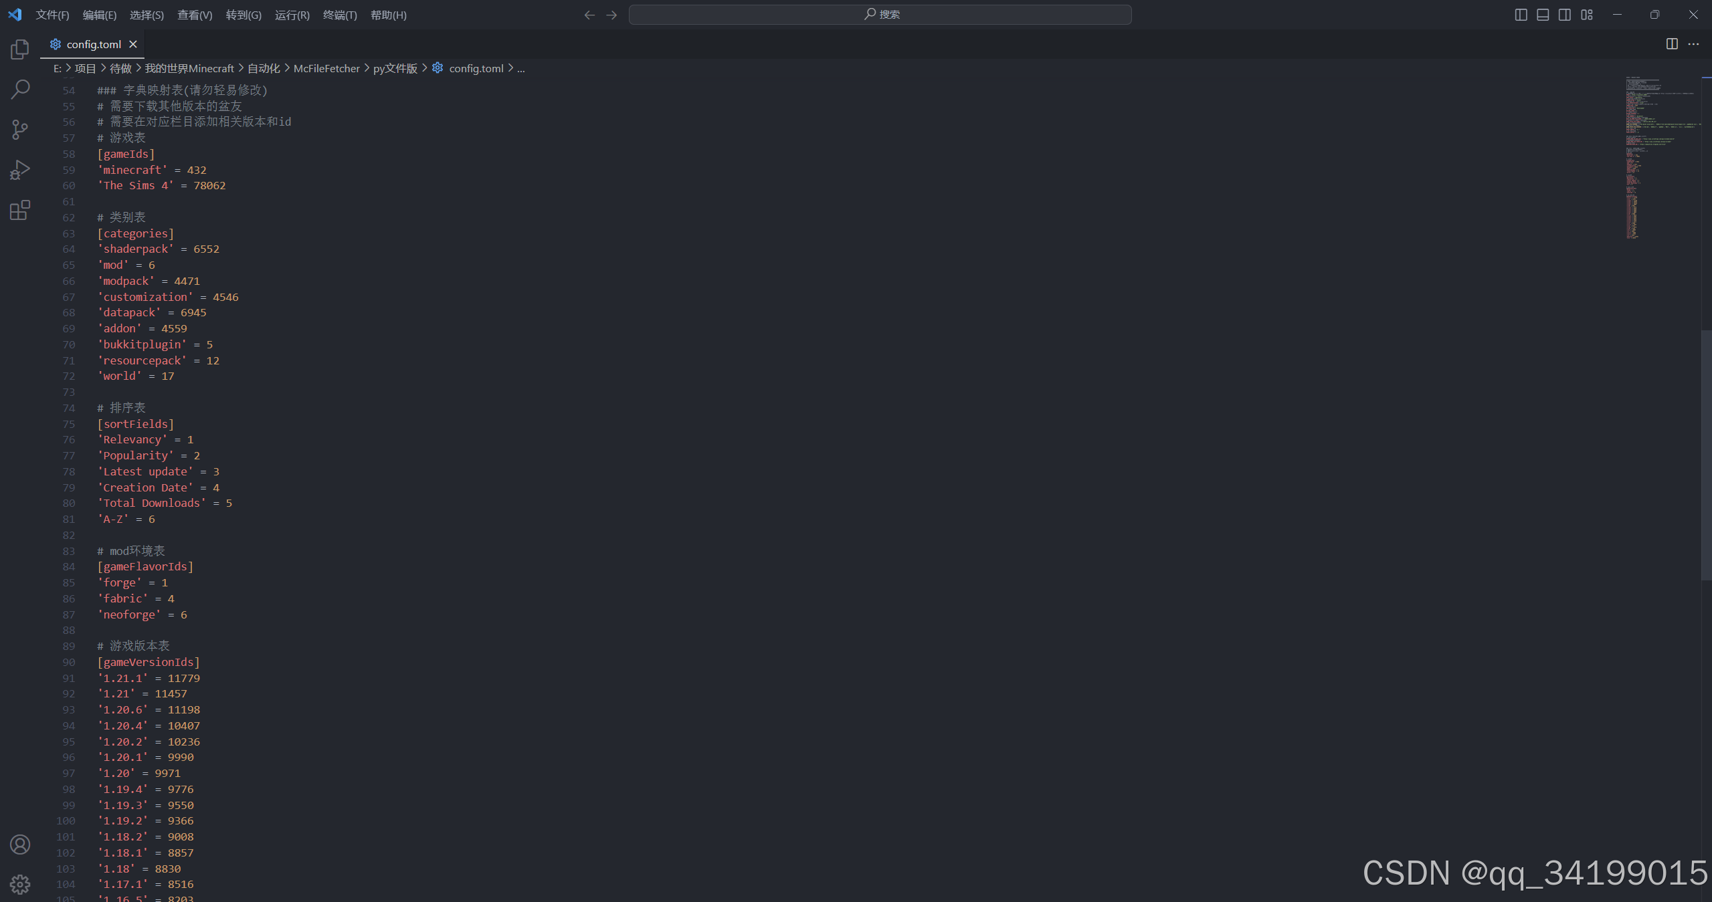The width and height of the screenshot is (1712, 902).
Task: Open the Extensions view
Action: pyautogui.click(x=20, y=211)
